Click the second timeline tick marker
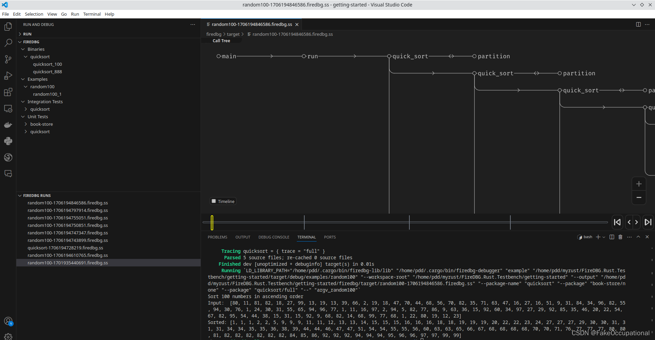This screenshot has height=340, width=655. [409, 222]
